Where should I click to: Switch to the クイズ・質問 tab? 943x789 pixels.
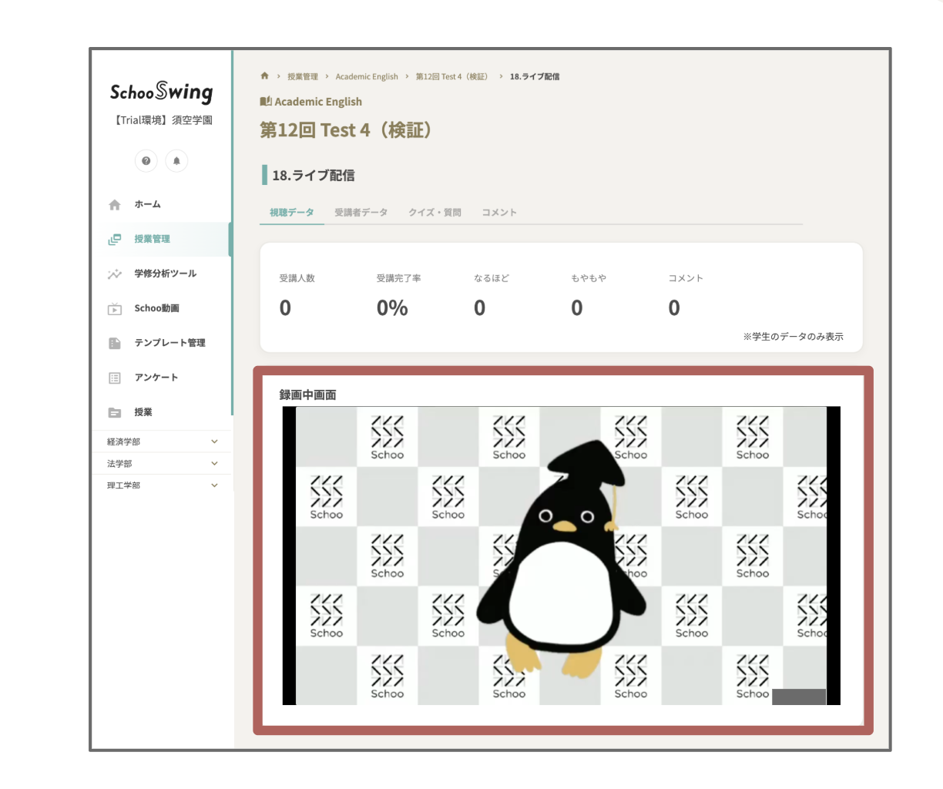(x=435, y=213)
